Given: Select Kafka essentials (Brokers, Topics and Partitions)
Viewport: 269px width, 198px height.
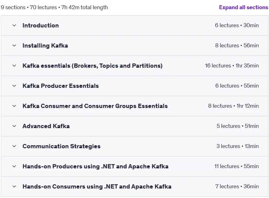Looking at the screenshot, I should click(92, 66).
